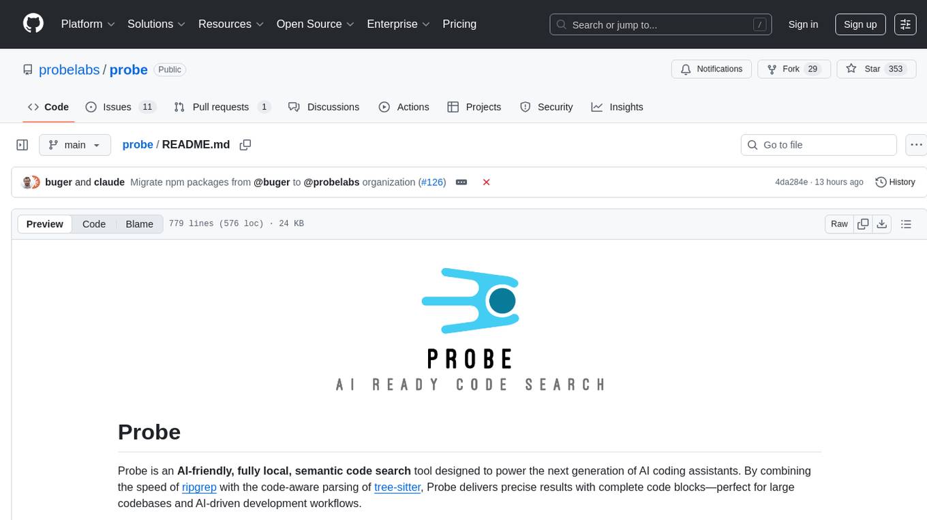Expand the Enterprise menu

398,24
